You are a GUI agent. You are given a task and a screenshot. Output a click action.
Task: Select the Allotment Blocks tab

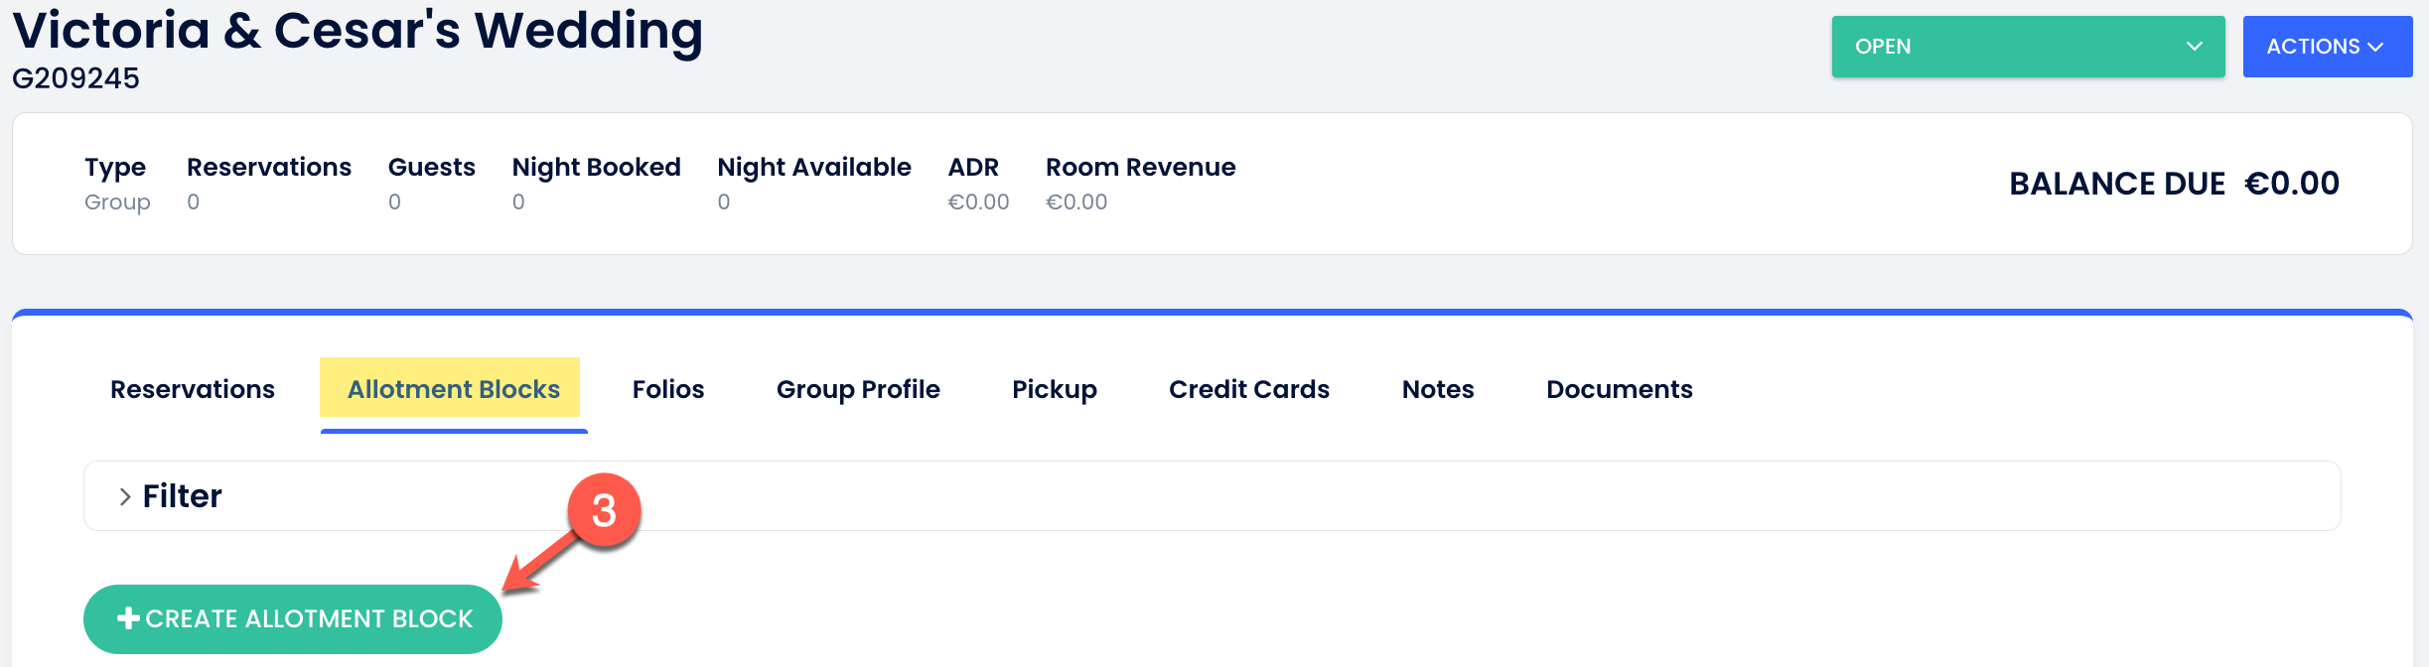tap(453, 389)
